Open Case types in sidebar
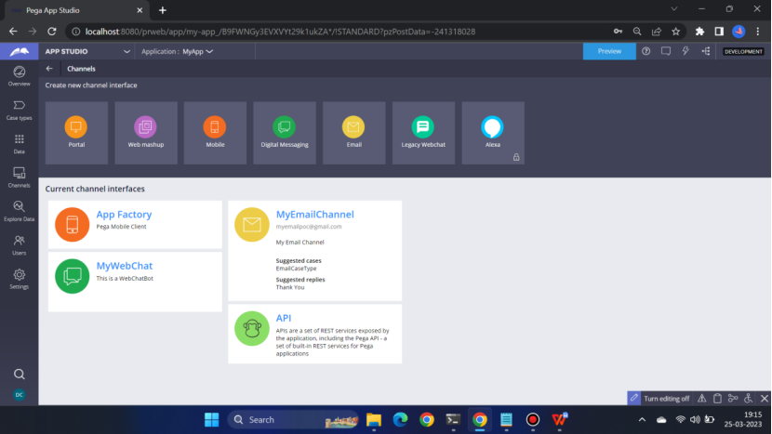Viewport: 772px width, 434px height. 20,111
